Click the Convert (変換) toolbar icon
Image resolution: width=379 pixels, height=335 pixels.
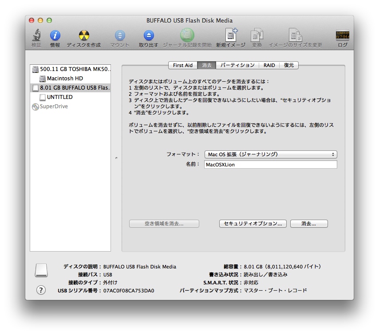pyautogui.click(x=257, y=35)
